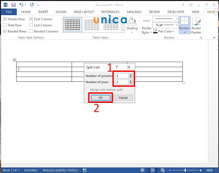Viewport: 219px width, 173px height.
Task: Open the Border Styles dropdown
Action: pos(147,30)
